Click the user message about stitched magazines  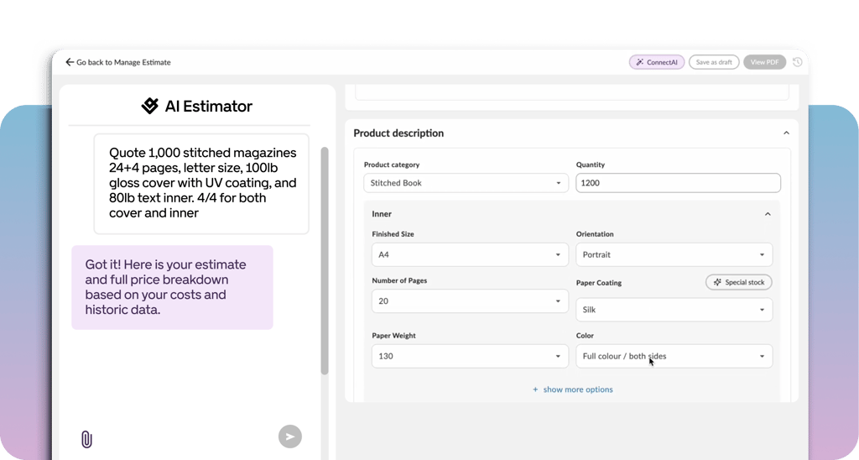click(201, 184)
